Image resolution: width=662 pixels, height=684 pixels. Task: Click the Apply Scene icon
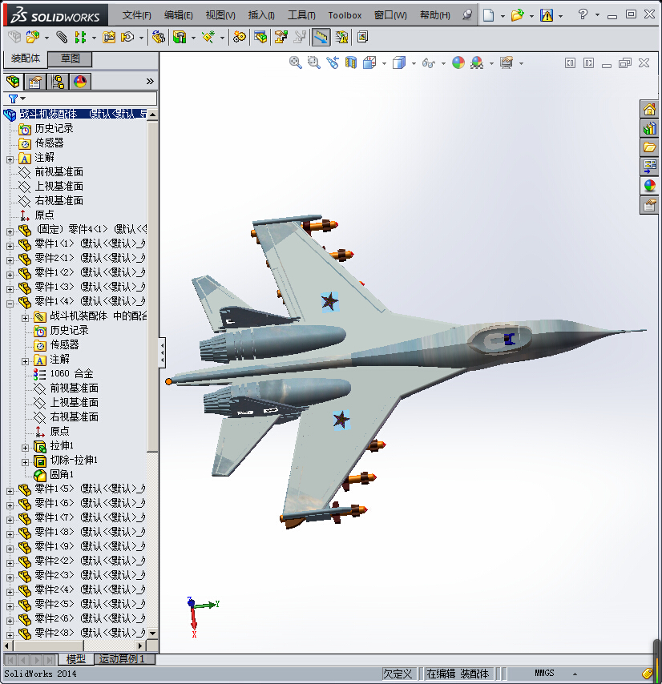point(477,62)
